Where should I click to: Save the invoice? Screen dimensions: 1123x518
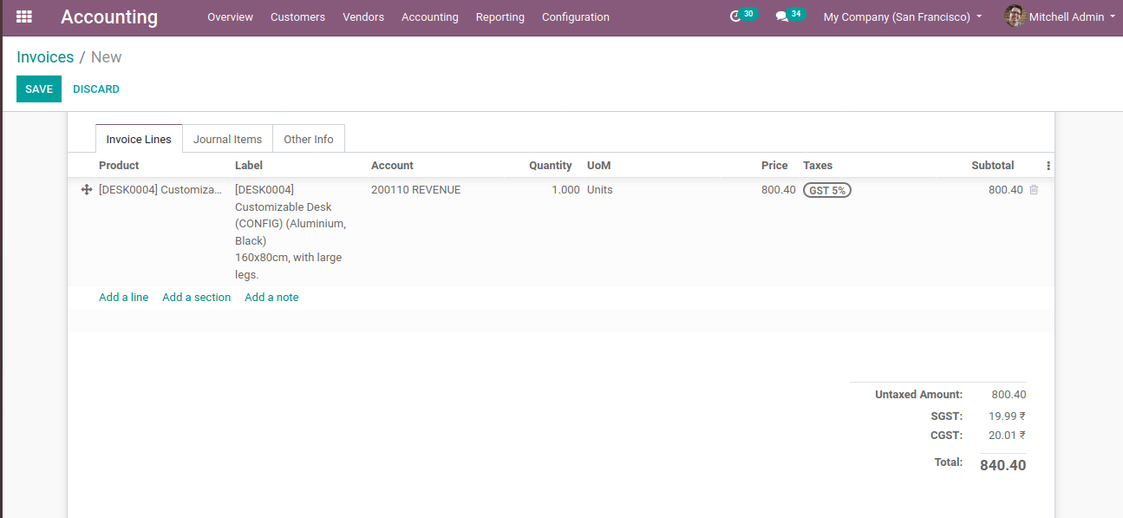point(39,89)
